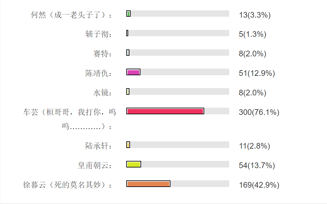Screen dimensions: 327x204
Task: Click the orange 徐暮云 bar
Action: [148, 184]
